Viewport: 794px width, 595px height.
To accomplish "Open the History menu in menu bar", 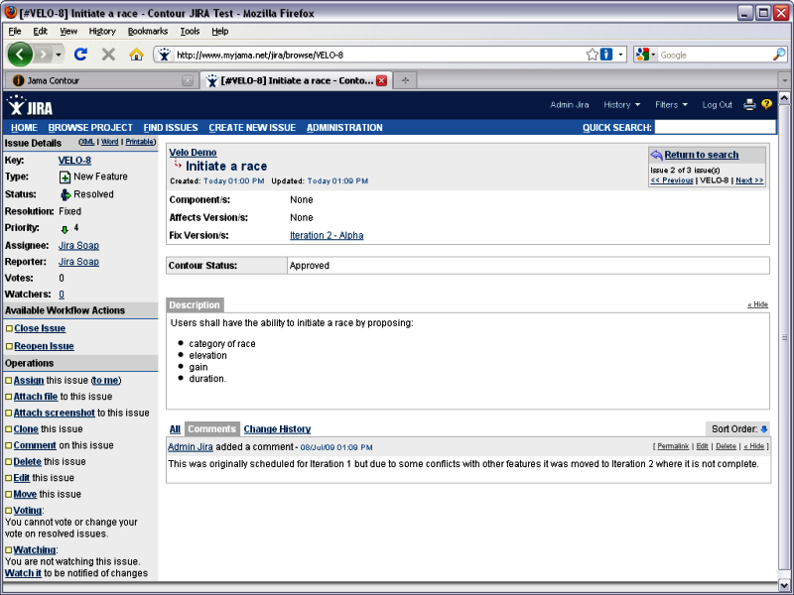I will 102,32.
